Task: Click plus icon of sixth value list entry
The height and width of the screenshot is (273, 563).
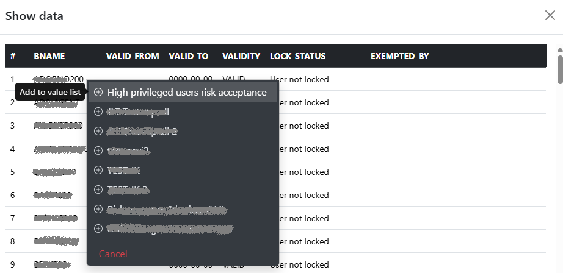Action: (98, 190)
